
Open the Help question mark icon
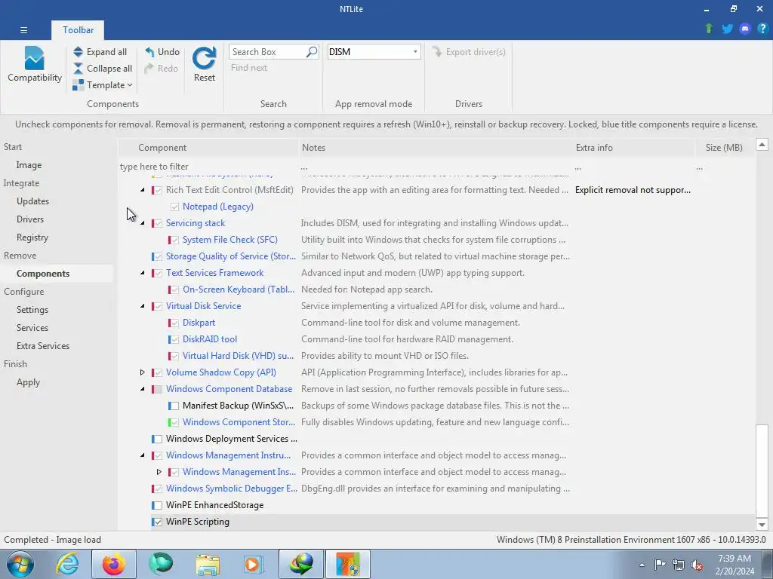762,29
